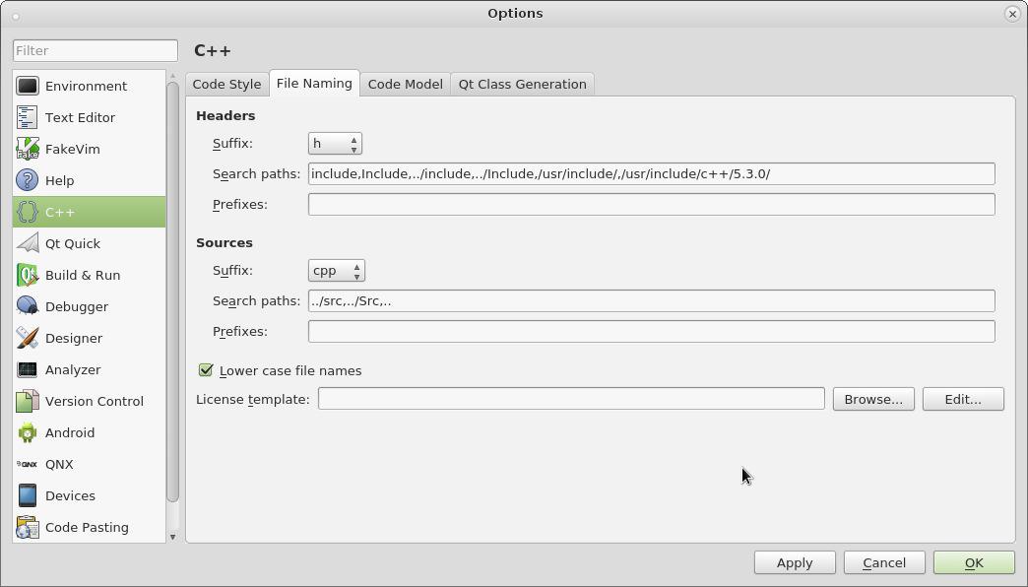The width and height of the screenshot is (1028, 587).
Task: Select the Version Control icon
Action: pyautogui.click(x=28, y=401)
